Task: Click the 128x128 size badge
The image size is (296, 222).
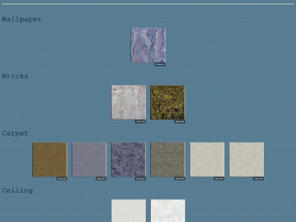Action: (140, 122)
